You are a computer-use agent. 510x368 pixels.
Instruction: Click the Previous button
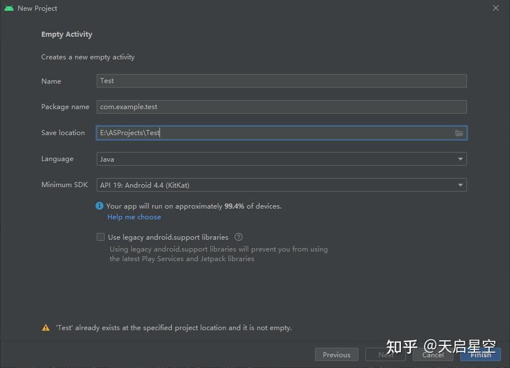tap(336, 354)
